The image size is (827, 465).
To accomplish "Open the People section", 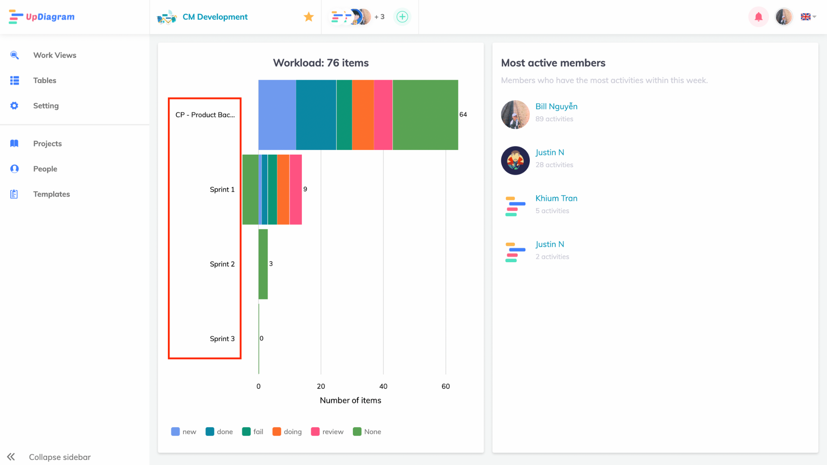I will (45, 169).
